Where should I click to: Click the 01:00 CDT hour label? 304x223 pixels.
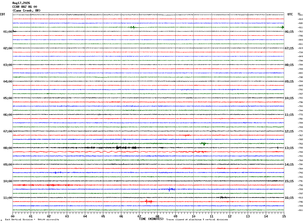click(x=8, y=32)
